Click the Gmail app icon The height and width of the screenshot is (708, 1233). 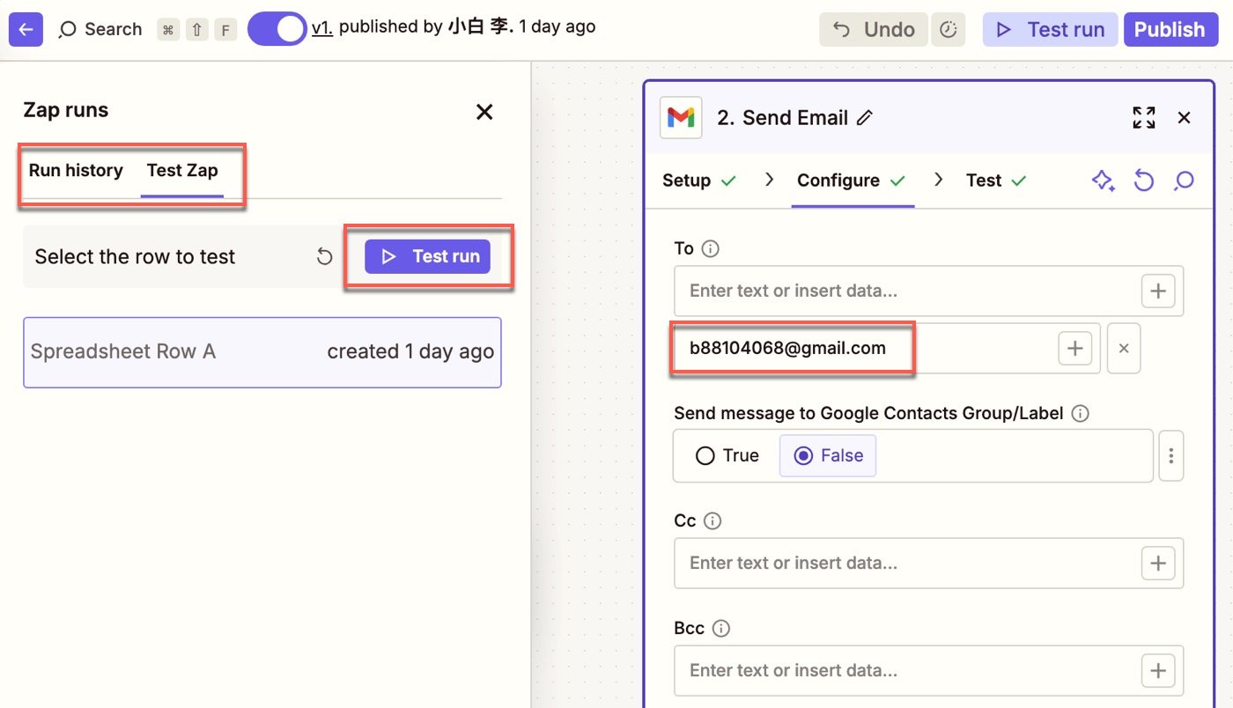click(681, 118)
